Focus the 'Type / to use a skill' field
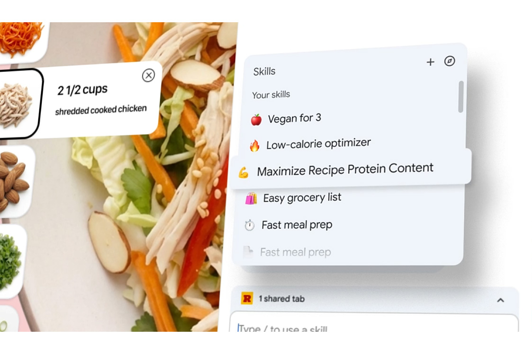This screenshot has width=532, height=354. (x=374, y=324)
